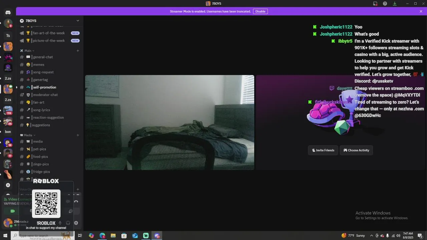Open the bon server in sidebar
The image size is (427, 240).
(x=8, y=132)
